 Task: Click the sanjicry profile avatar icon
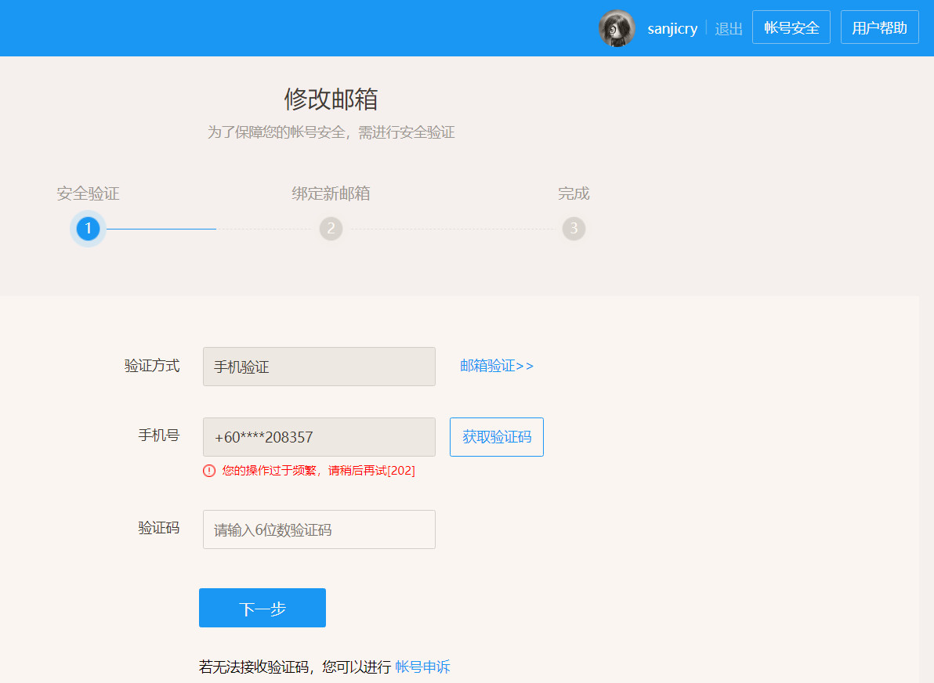(x=617, y=28)
